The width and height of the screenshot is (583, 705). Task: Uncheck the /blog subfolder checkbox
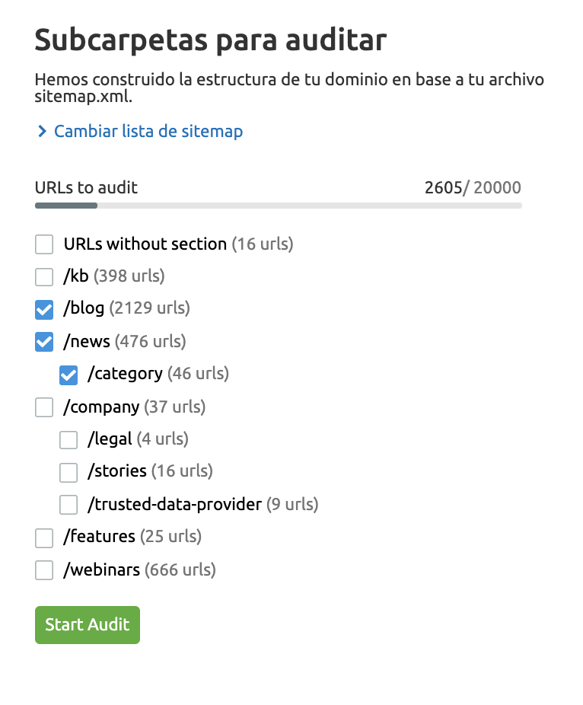click(44, 309)
